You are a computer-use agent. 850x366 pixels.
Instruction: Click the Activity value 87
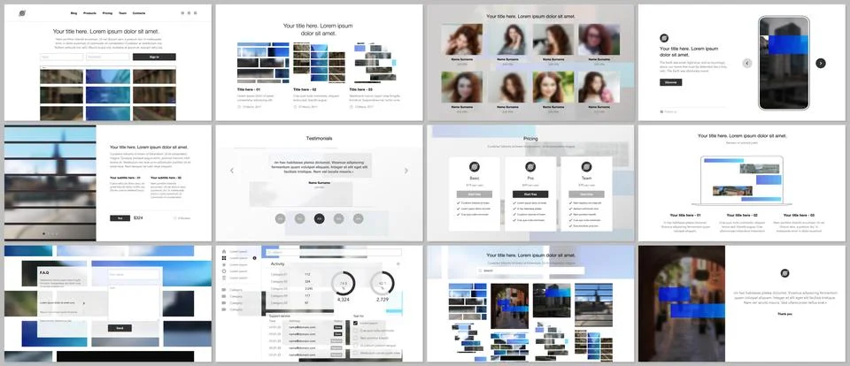tap(307, 302)
